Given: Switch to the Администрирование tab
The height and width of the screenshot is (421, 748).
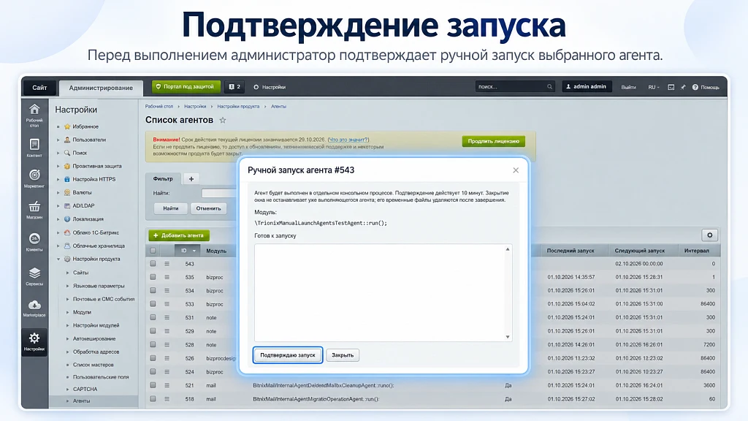Looking at the screenshot, I should tap(101, 88).
